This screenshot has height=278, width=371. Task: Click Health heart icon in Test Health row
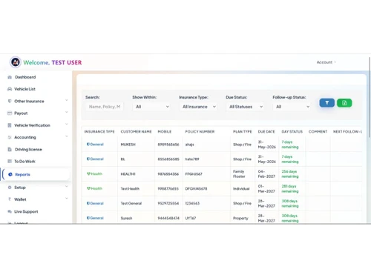88,188
